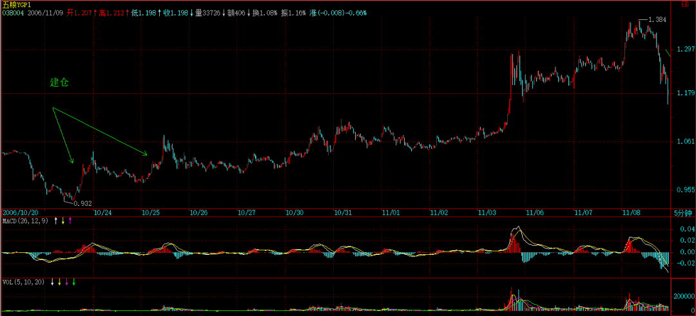Click the yellow arrow beside VOL(5,10,20)

pos(59,282)
